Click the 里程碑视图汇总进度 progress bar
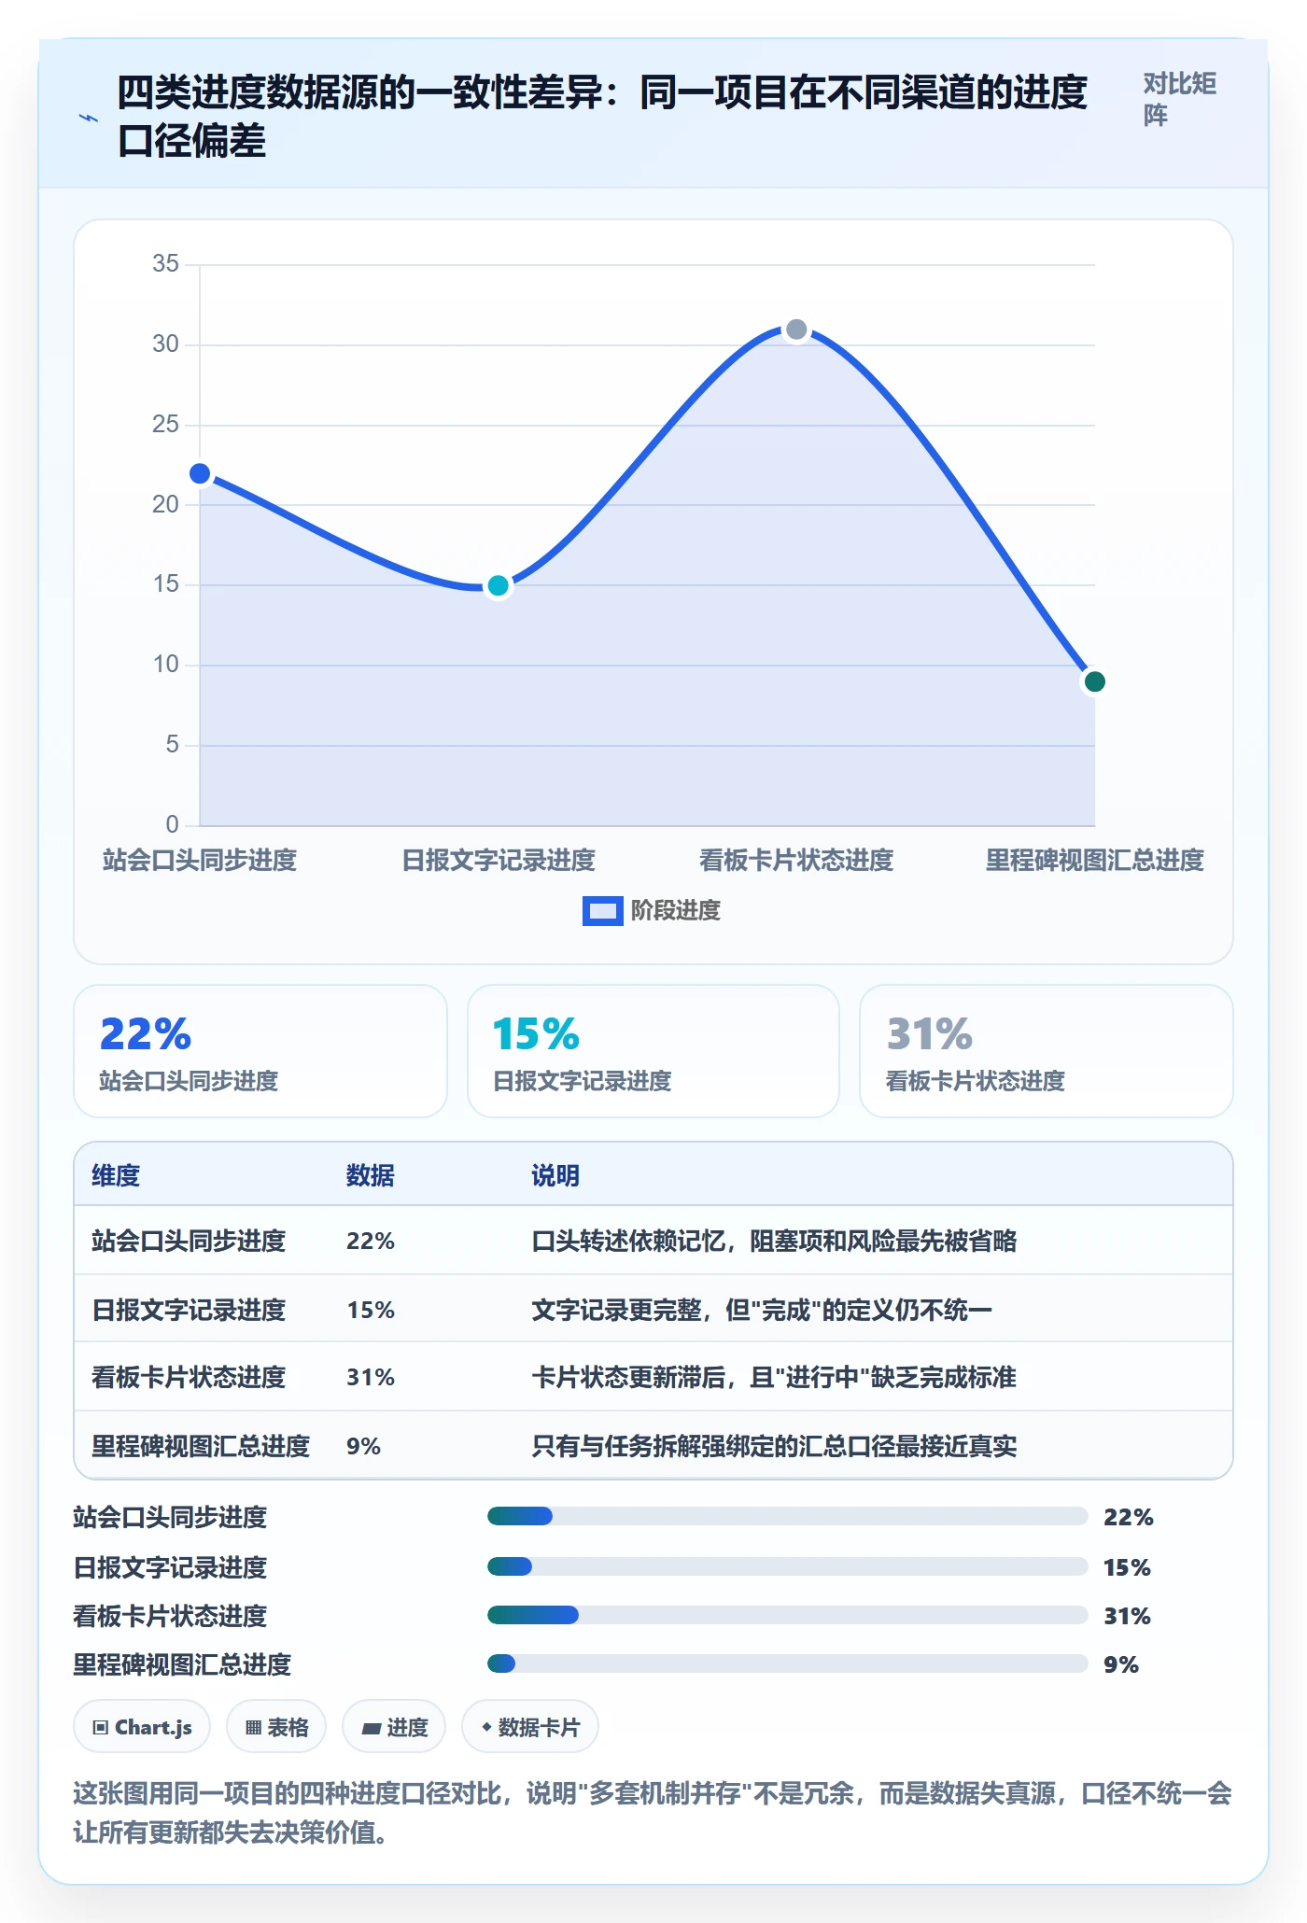 pyautogui.click(x=788, y=1663)
